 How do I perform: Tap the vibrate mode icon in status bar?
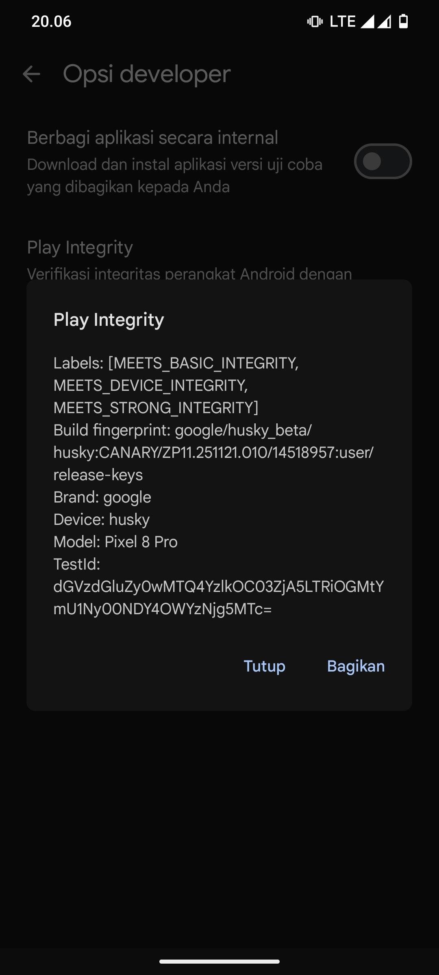point(315,21)
